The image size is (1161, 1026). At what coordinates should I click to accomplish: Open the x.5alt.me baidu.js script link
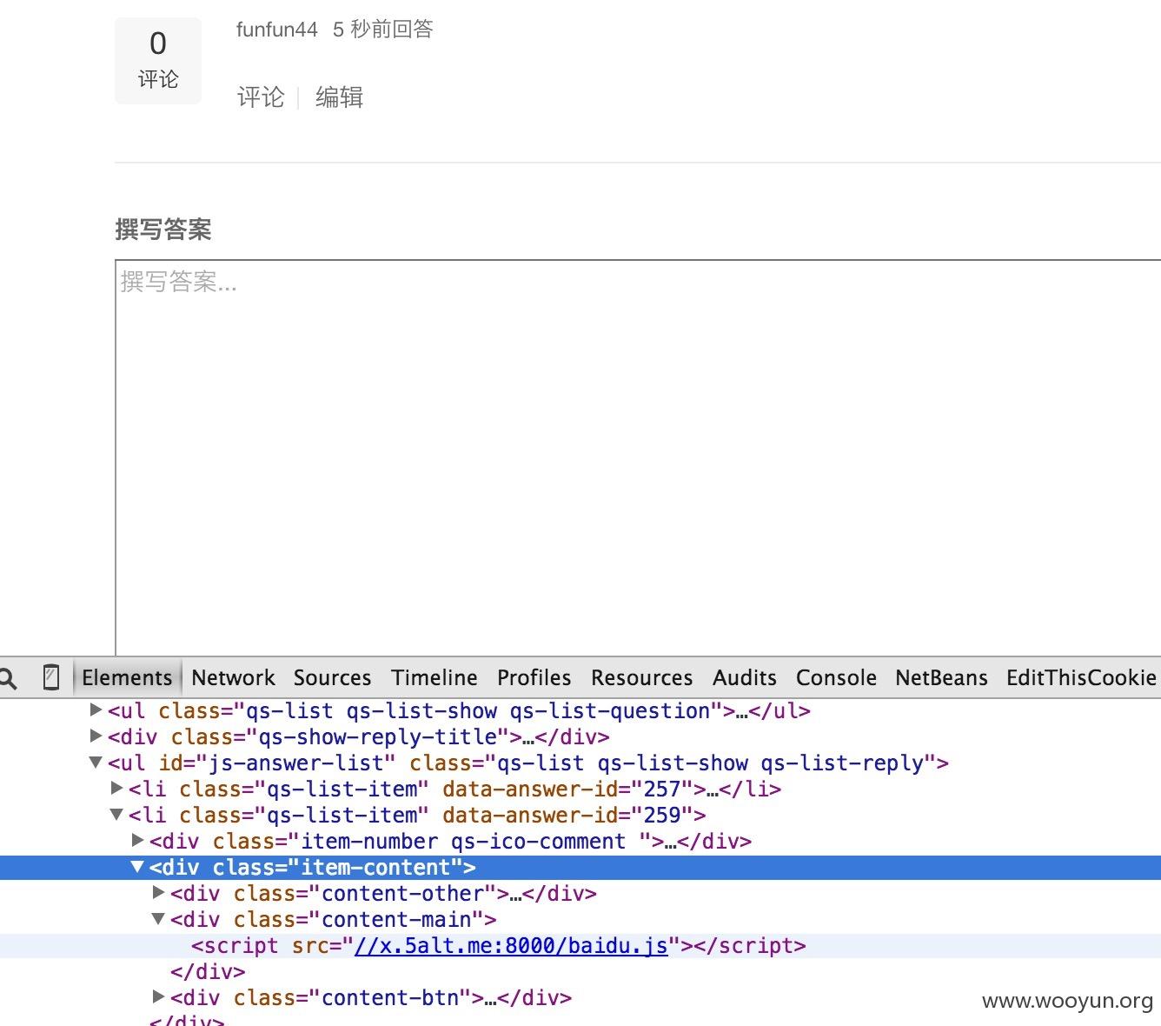(511, 946)
